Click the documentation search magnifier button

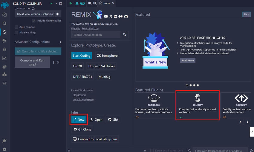124,35
